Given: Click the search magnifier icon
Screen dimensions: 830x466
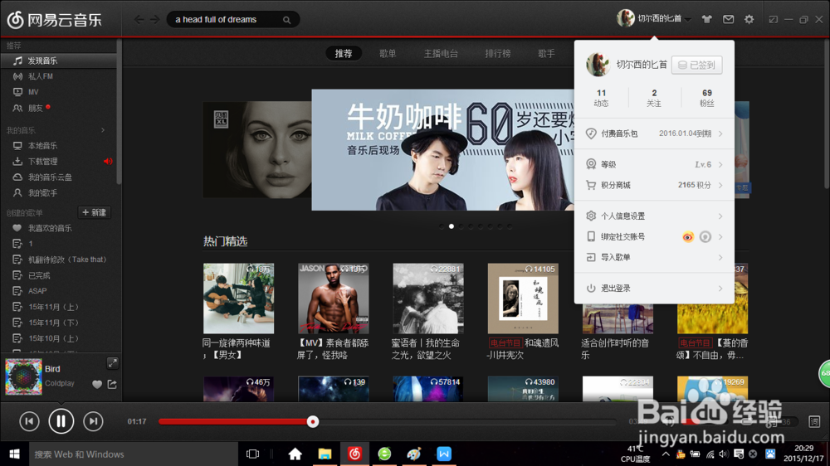Looking at the screenshot, I should point(286,20).
